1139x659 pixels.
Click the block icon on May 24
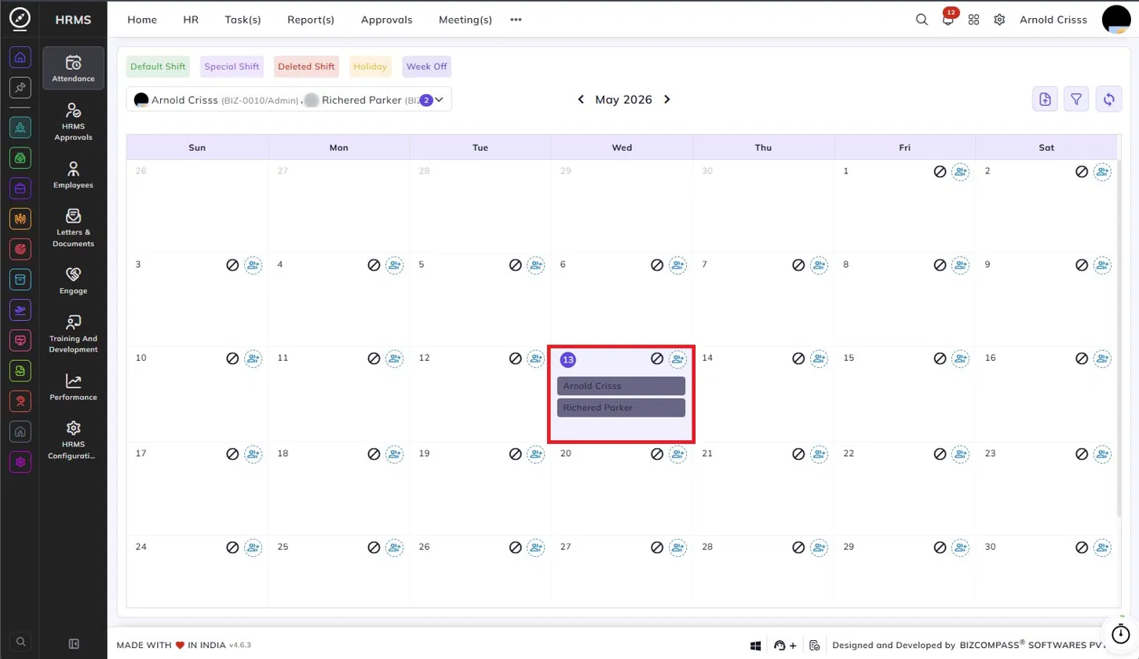click(x=232, y=547)
